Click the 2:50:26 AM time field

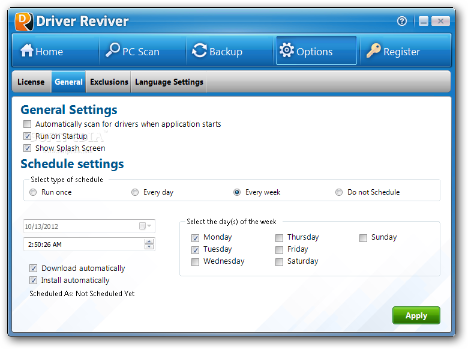tap(89, 244)
